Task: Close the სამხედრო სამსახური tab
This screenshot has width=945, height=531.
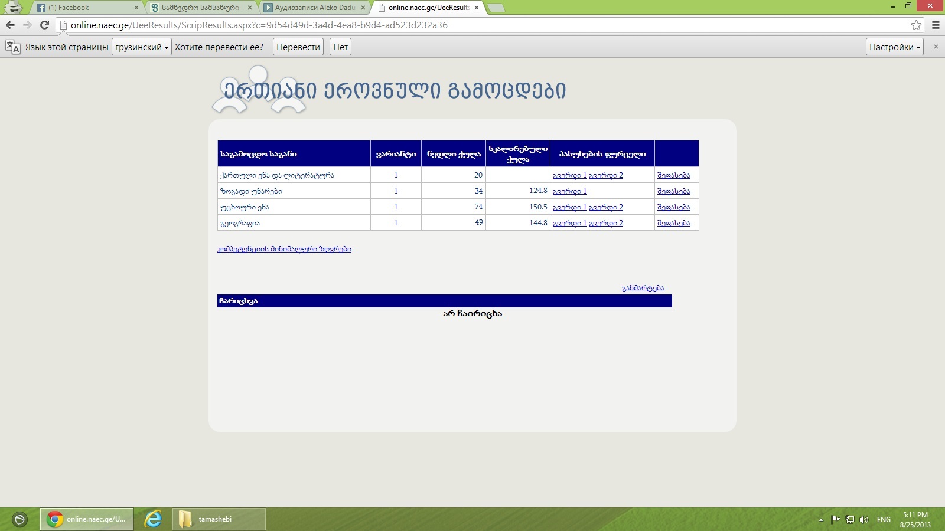Action: click(x=250, y=8)
